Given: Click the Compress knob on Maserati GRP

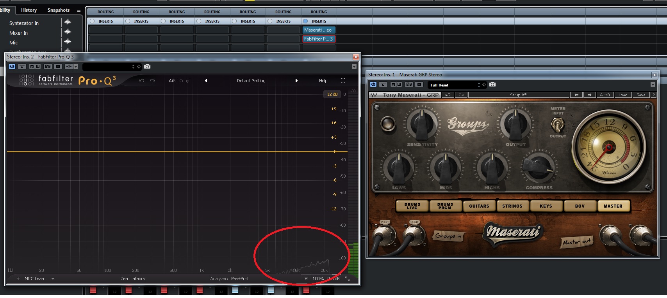Looking at the screenshot, I should (539, 167).
